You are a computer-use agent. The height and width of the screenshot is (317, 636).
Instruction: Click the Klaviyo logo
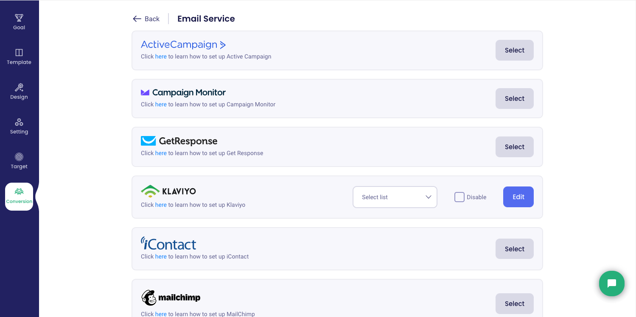click(168, 191)
